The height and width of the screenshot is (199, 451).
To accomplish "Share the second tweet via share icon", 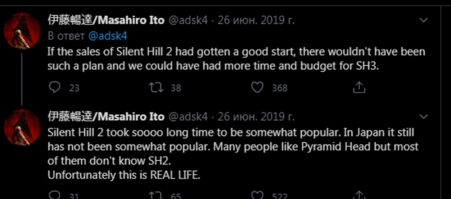I will (x=359, y=195).
